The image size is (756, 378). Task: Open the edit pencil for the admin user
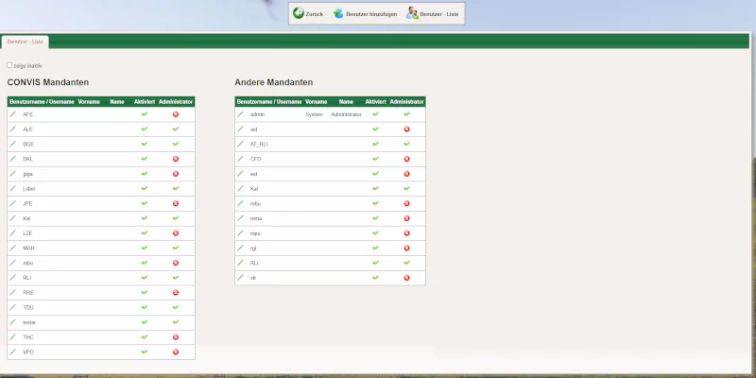(x=240, y=114)
